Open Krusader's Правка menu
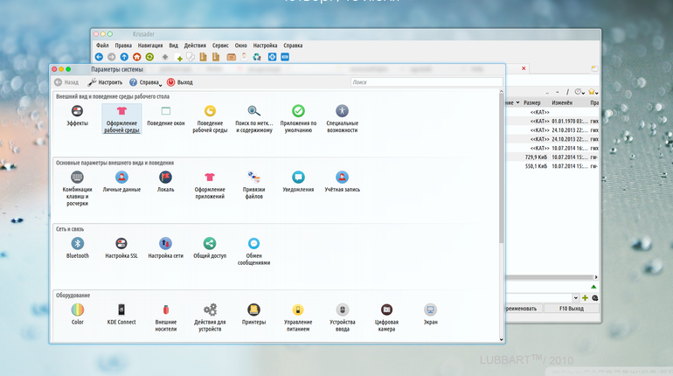This screenshot has height=376, width=673. click(123, 45)
